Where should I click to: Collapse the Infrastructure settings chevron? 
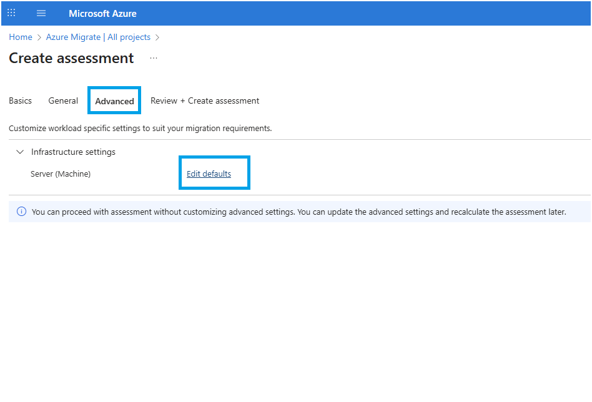click(x=20, y=152)
